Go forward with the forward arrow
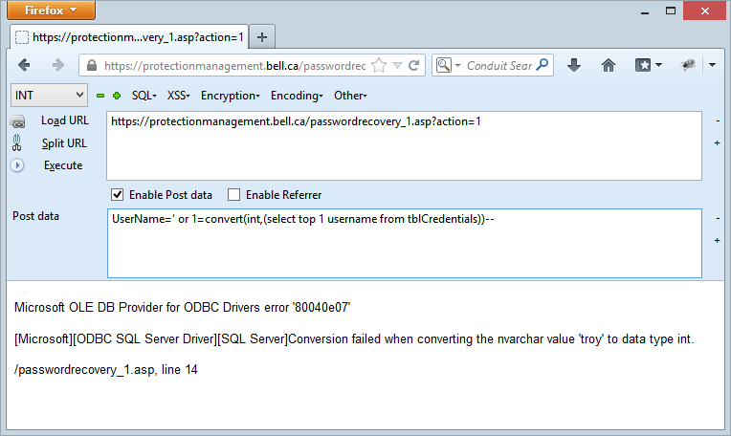Screen dimensions: 731x436 tap(57, 65)
